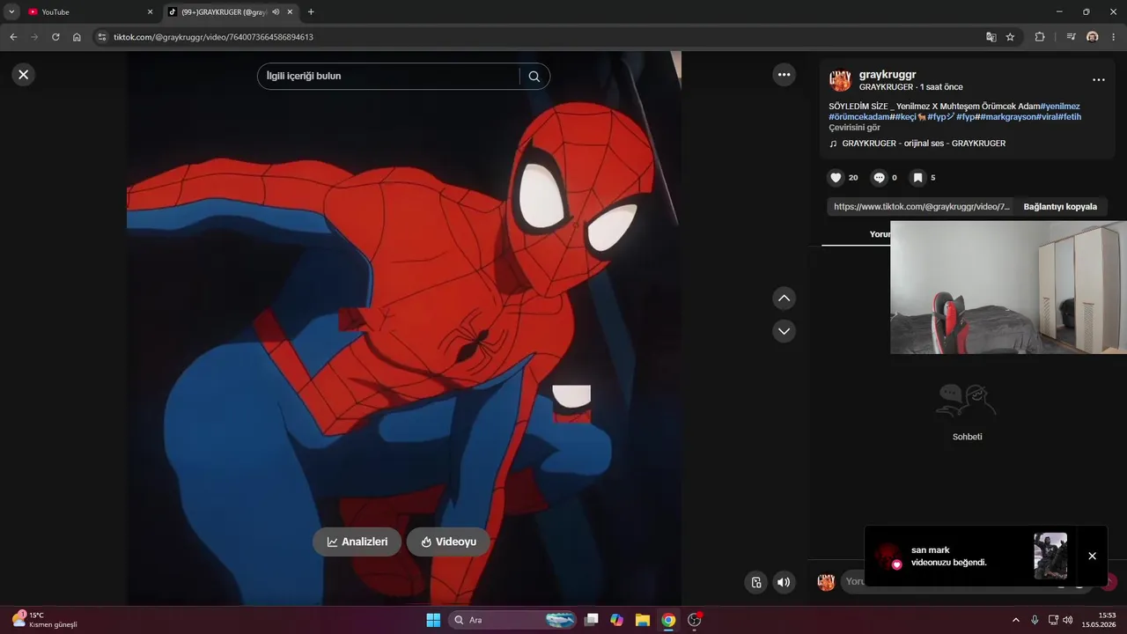Dismiss the san mark like notification
Image resolution: width=1127 pixels, height=634 pixels.
1092,556
